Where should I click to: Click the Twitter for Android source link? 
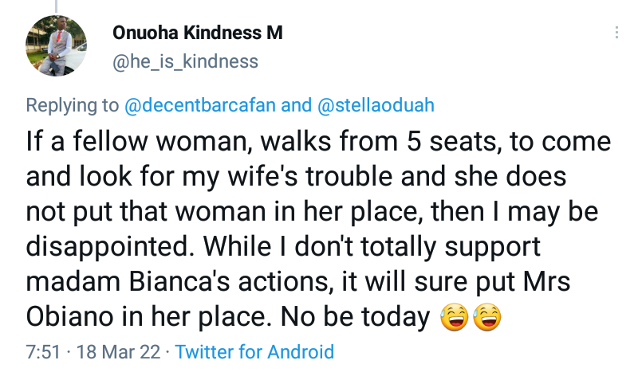254,351
